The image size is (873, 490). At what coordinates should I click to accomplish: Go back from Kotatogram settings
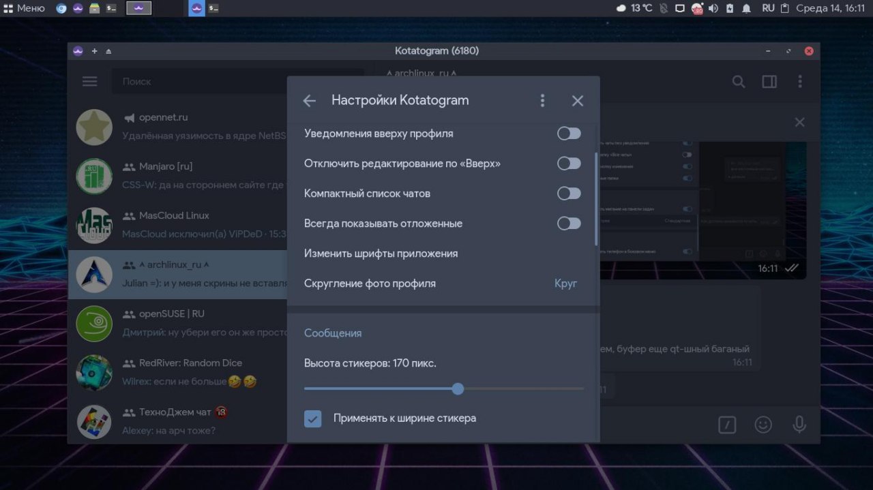[310, 101]
